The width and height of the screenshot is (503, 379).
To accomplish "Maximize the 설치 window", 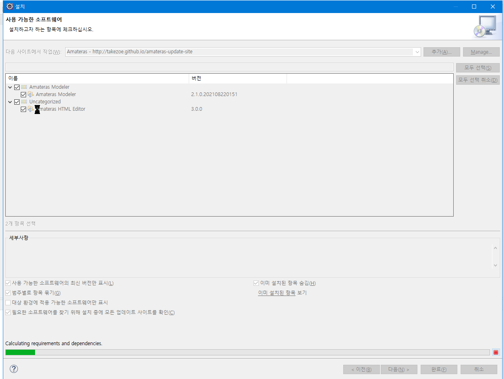I will 474,7.
